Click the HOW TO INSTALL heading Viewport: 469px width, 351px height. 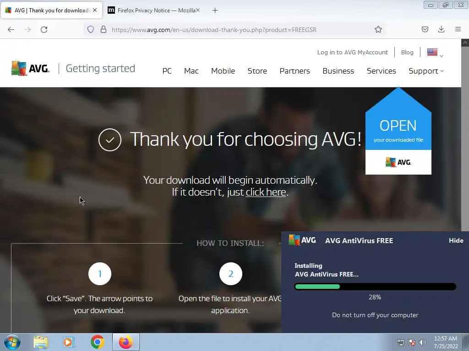point(230,243)
